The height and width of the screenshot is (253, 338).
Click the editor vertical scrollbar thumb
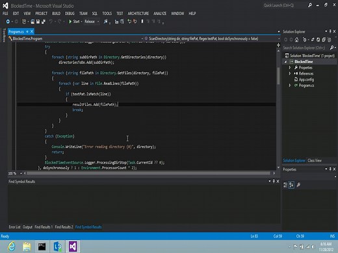click(x=278, y=76)
